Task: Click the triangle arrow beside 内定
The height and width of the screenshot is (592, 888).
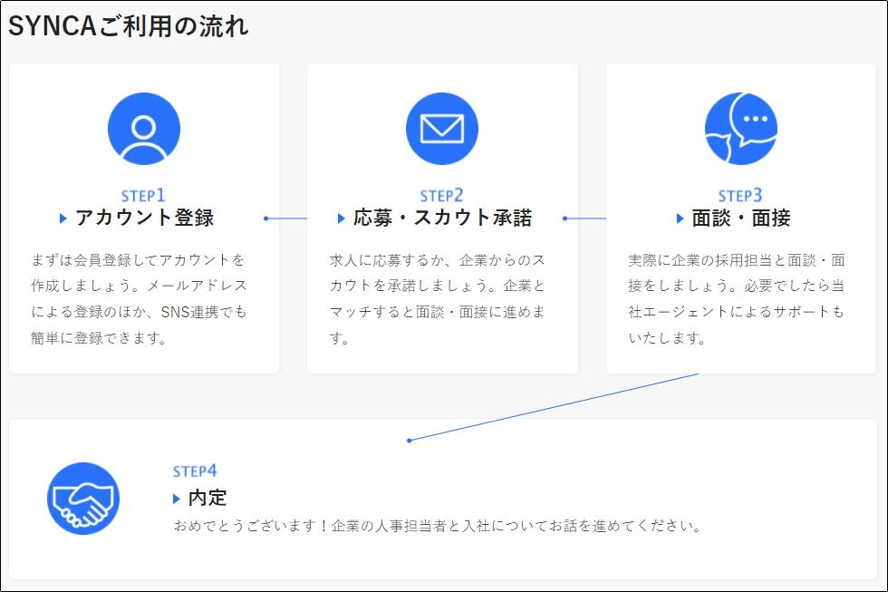Action: (176, 499)
